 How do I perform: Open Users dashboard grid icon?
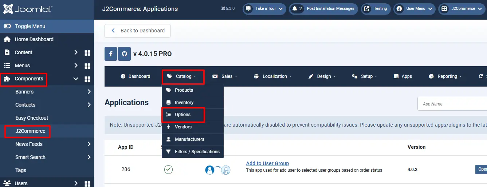pyautogui.click(x=87, y=184)
